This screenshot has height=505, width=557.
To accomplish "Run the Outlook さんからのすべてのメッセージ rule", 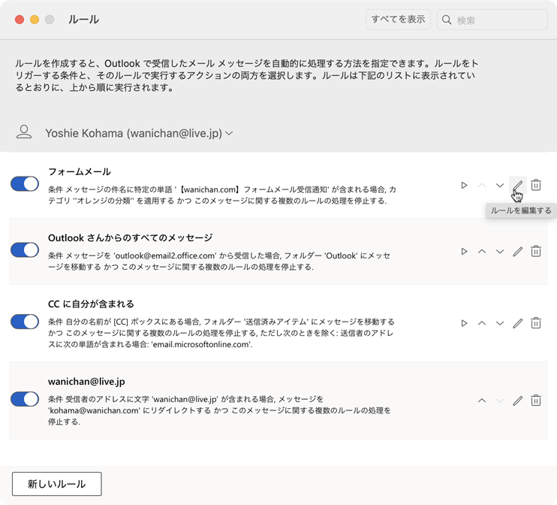I will coord(464,252).
